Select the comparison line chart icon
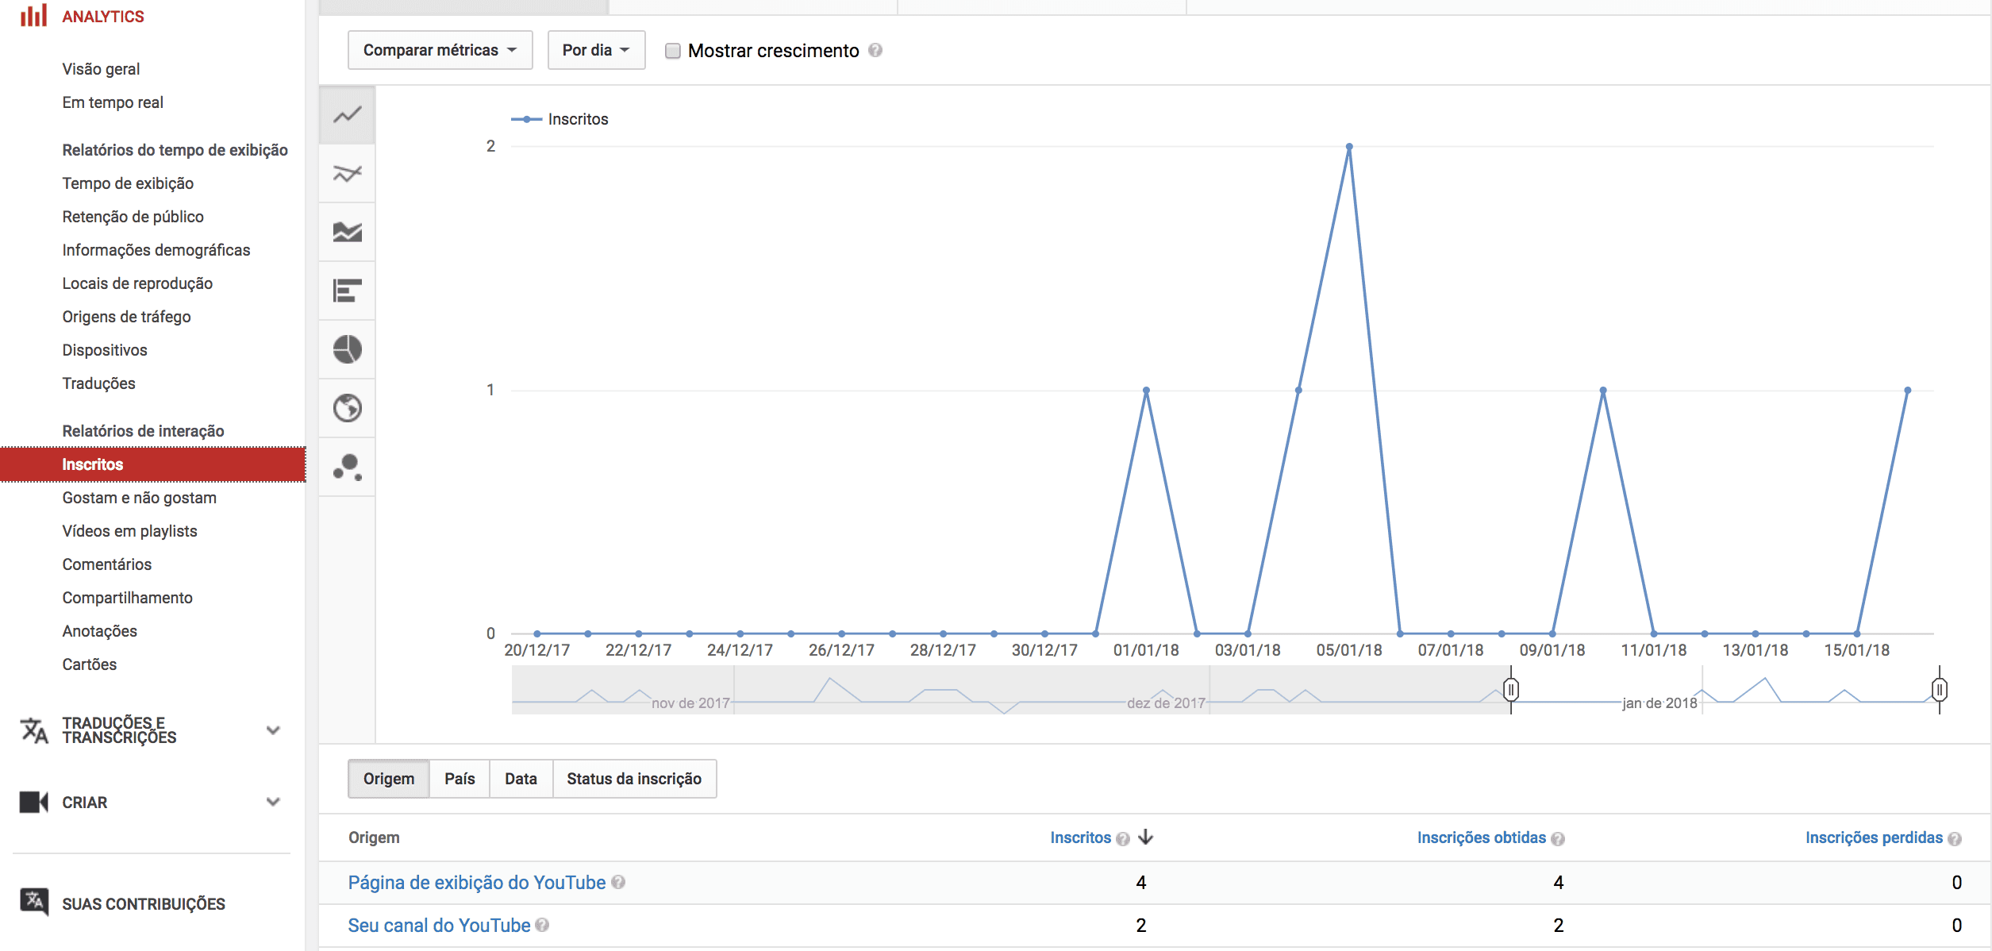The height and width of the screenshot is (951, 1992). click(x=347, y=173)
